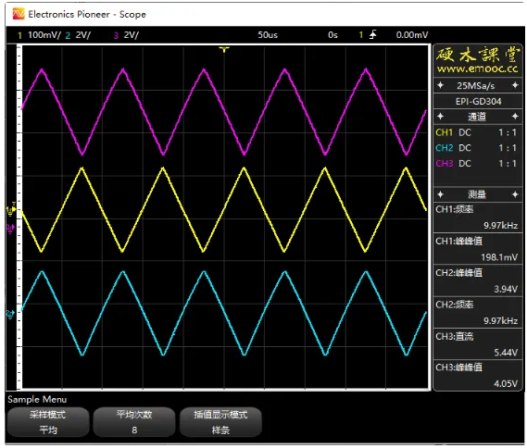This screenshot has width=527, height=448.
Task: Open the 插值显示模式 interpolation mode selector
Action: (x=220, y=422)
